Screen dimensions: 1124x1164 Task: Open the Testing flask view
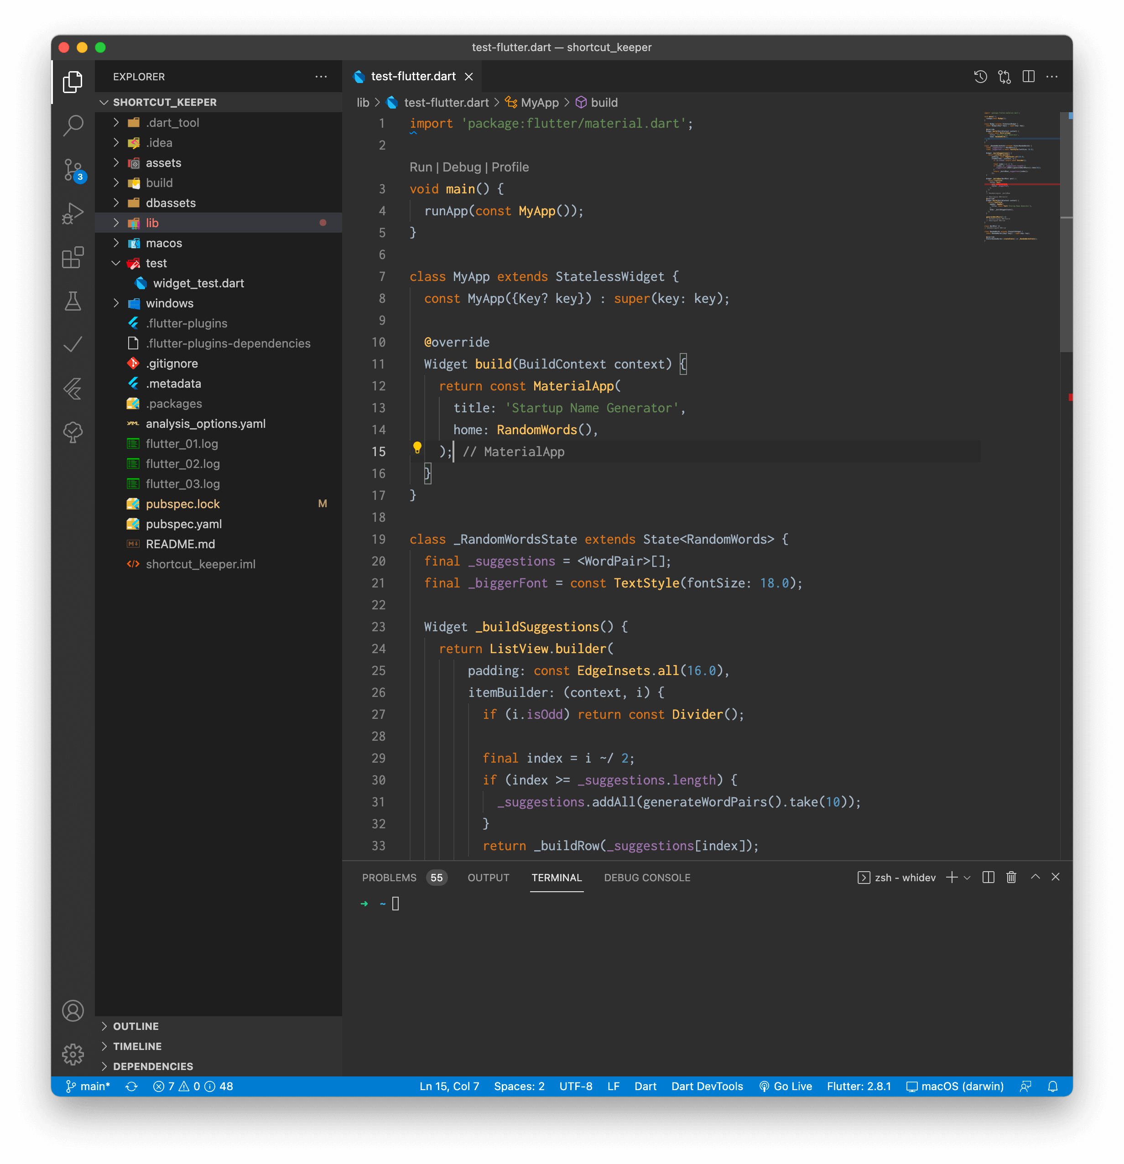[73, 301]
